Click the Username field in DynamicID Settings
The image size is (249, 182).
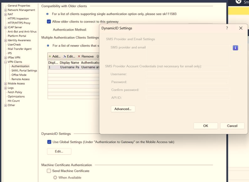pos(188,74)
